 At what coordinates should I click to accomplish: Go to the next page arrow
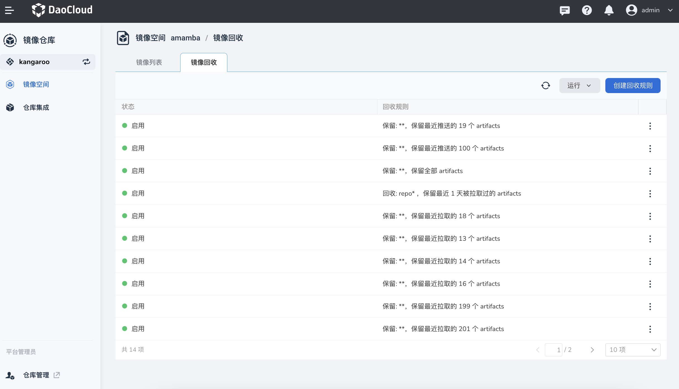coord(592,350)
